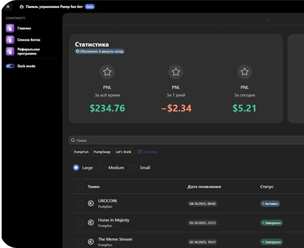This screenshot has height=248, width=304.
Task: Open the UROCOIN token name
Action: (x=107, y=201)
